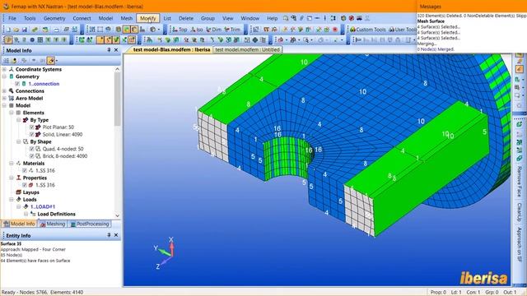Image resolution: width=527 pixels, height=296 pixels.
Task: Collapse the By Type tree node
Action: 18,120
